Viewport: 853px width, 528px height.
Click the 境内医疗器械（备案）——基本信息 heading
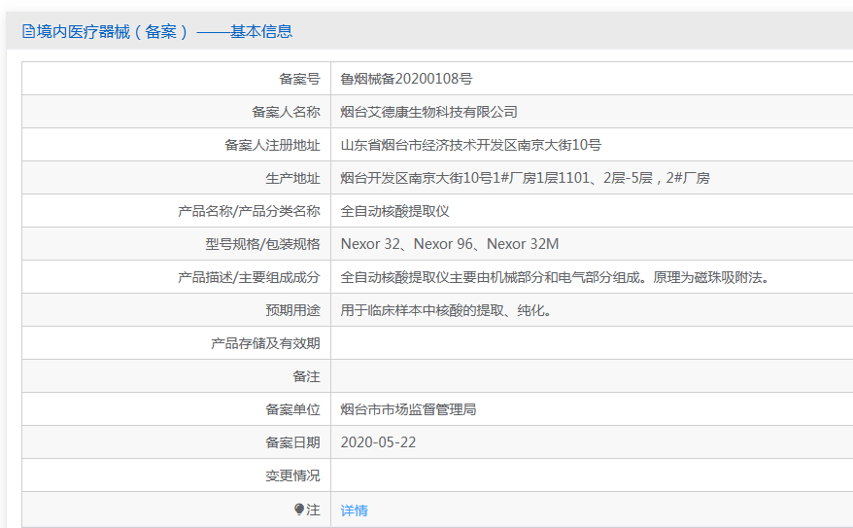(164, 31)
